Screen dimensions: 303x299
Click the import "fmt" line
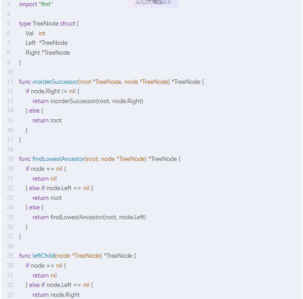pos(36,4)
